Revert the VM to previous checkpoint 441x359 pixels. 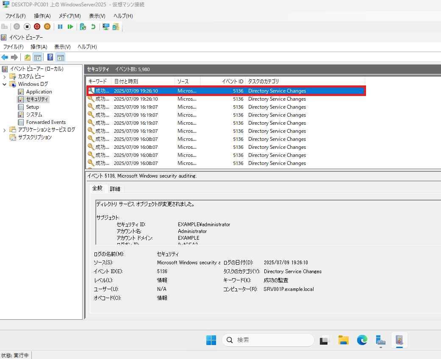[93, 27]
